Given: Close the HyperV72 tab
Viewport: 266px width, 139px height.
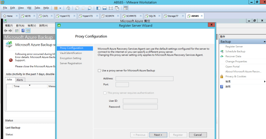Looking at the screenshot, I should (74, 16).
